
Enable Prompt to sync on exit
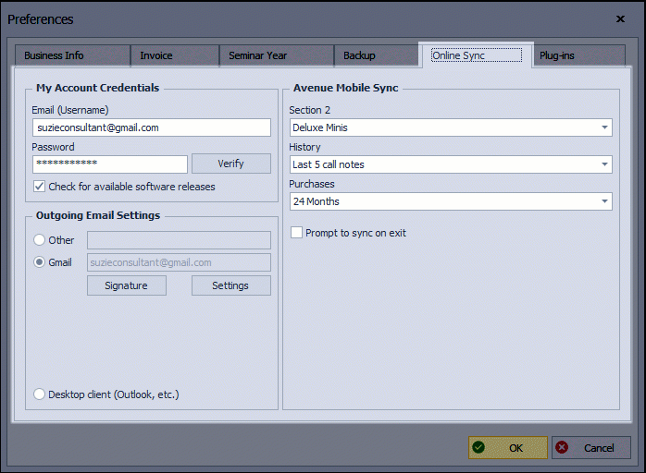click(x=297, y=233)
